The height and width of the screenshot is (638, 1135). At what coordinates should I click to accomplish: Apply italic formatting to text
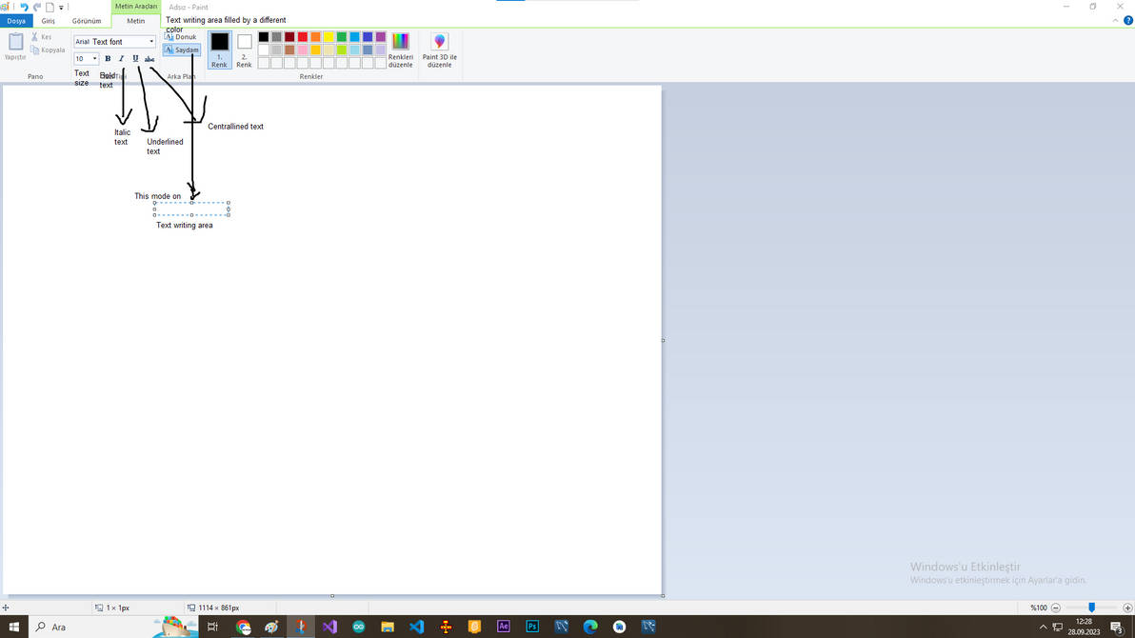tap(122, 58)
